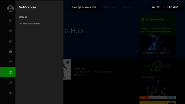
Task: Open the Messages icon in the guide
Action: (x=11, y=62)
